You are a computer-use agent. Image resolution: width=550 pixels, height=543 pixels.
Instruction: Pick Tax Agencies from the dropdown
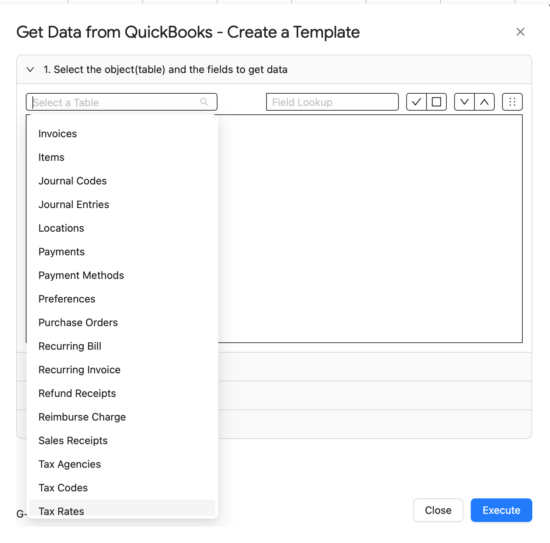[x=122, y=464]
